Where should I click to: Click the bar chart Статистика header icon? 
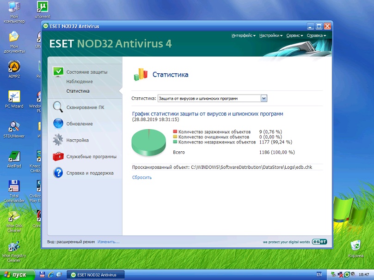[141, 74]
